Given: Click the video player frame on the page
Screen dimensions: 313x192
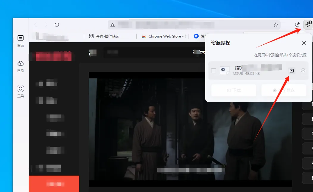Looking at the screenshot, I should [x=190, y=129].
